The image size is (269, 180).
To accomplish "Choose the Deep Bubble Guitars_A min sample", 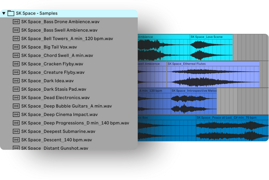I will [x=66, y=106].
